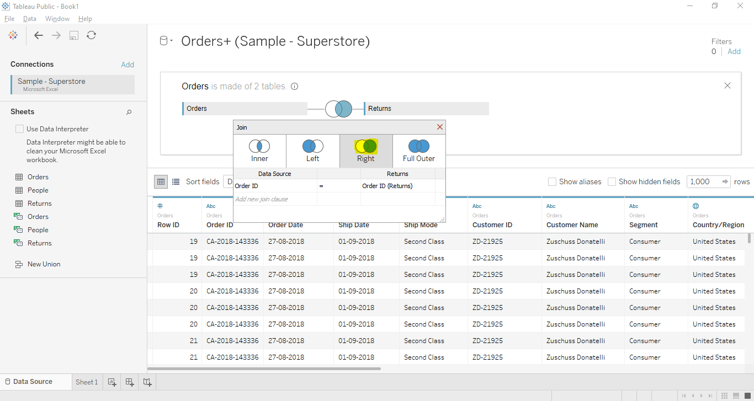
Task: Close the Join dialog
Action: click(x=440, y=127)
